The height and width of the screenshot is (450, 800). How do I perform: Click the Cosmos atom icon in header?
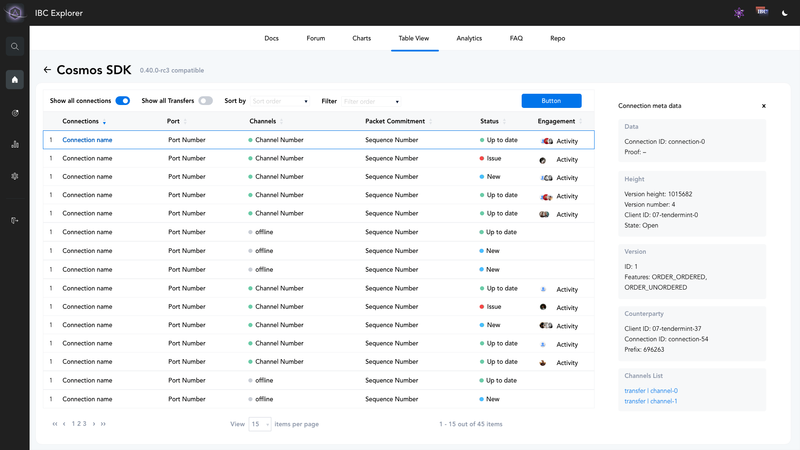[739, 13]
